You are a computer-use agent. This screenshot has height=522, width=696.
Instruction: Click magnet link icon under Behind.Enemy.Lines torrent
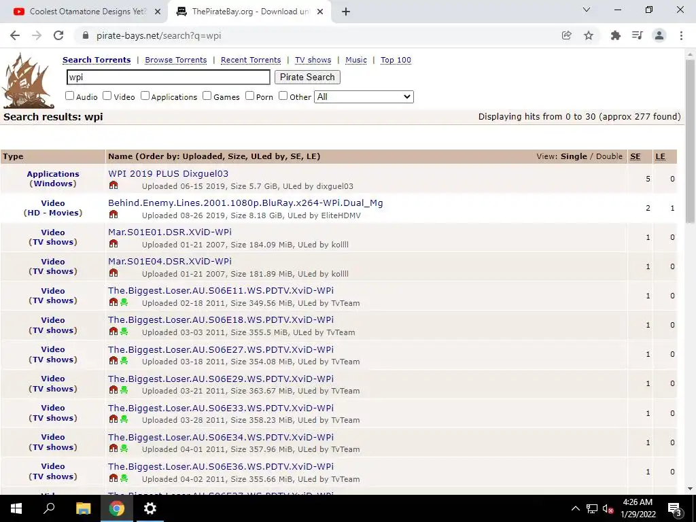tap(114, 215)
